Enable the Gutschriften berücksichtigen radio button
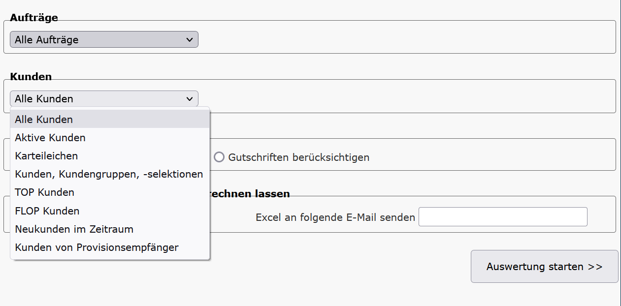Screen dimensions: 621x306 (219, 157)
